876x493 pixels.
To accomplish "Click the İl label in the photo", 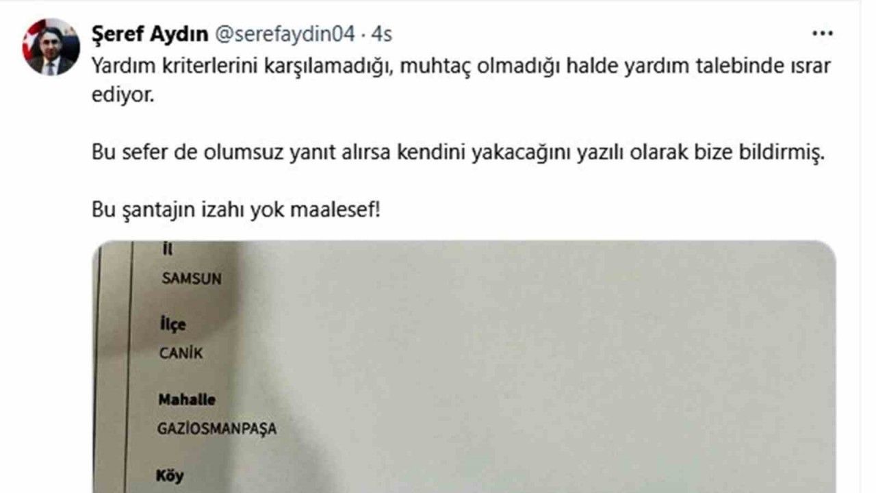I will [167, 250].
